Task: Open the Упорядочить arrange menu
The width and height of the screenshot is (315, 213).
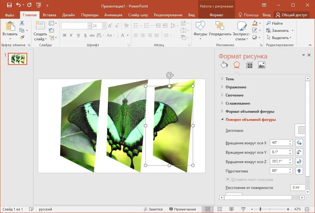Action: pos(220,31)
